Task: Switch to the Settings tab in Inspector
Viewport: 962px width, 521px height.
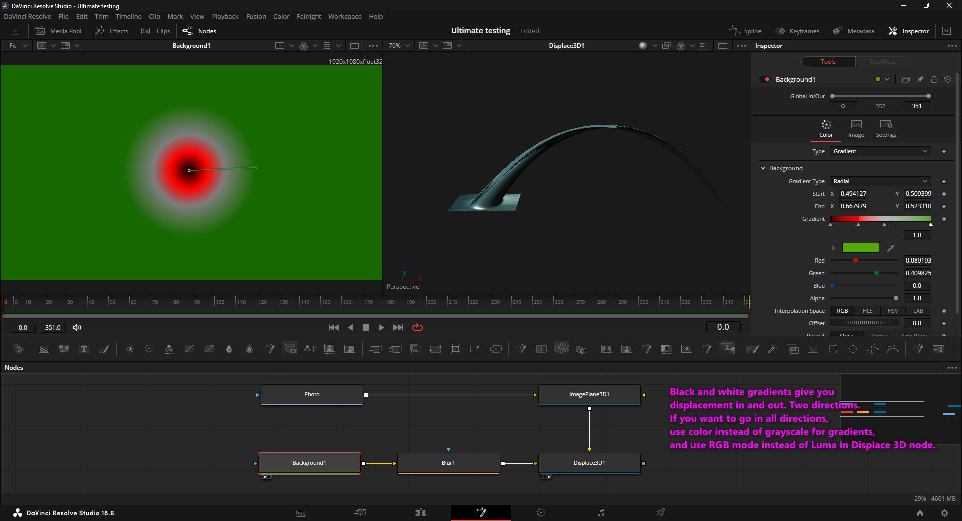Action: (x=886, y=129)
